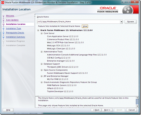The height and width of the screenshot is (115, 141).
Task: Collapse the Administrative Tools tree node
Action: [42, 52]
